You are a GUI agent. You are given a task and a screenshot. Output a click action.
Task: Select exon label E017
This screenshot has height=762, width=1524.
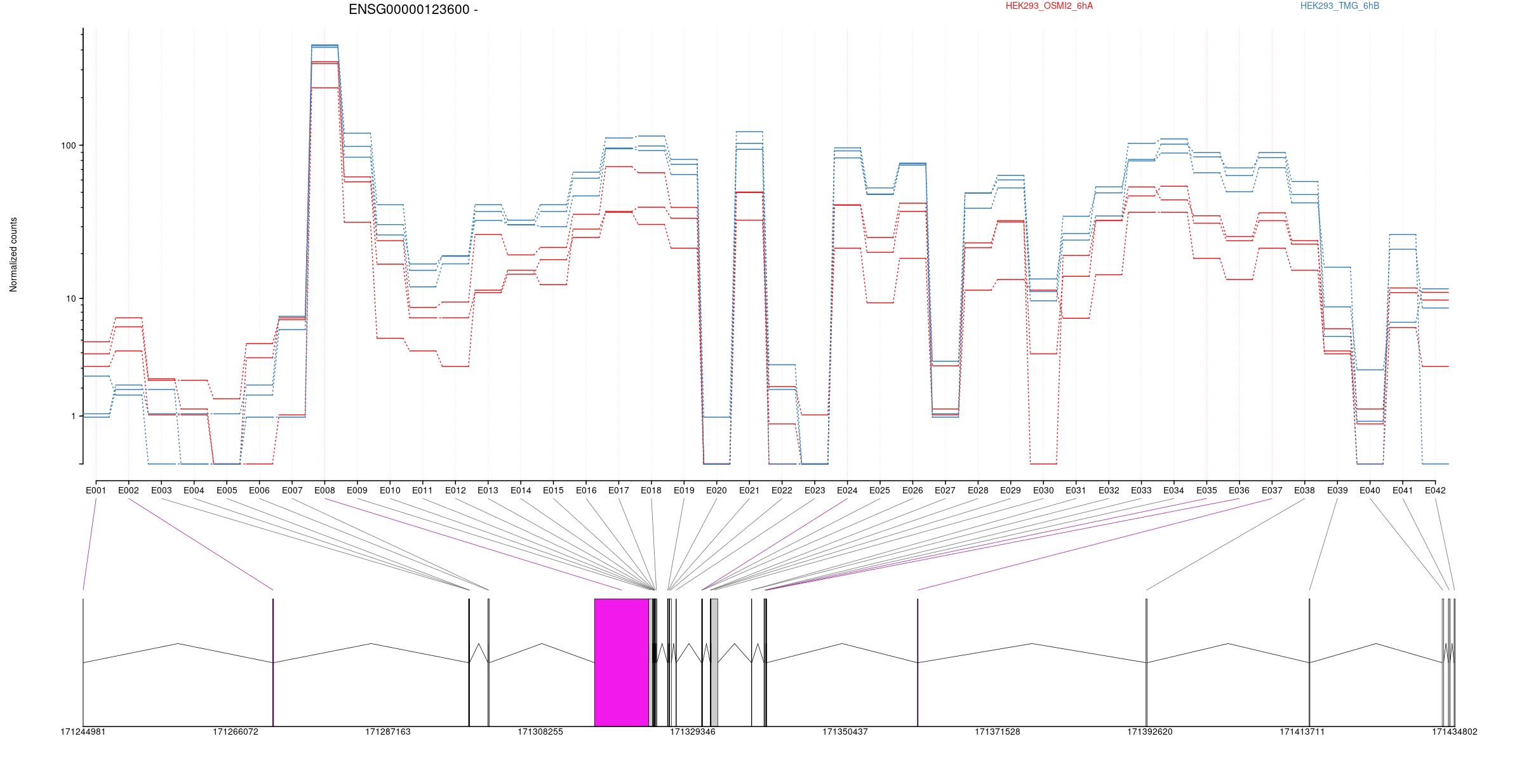tap(618, 490)
